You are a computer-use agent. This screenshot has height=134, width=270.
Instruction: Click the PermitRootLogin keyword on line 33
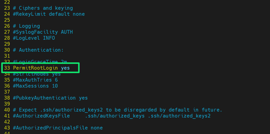(35, 68)
